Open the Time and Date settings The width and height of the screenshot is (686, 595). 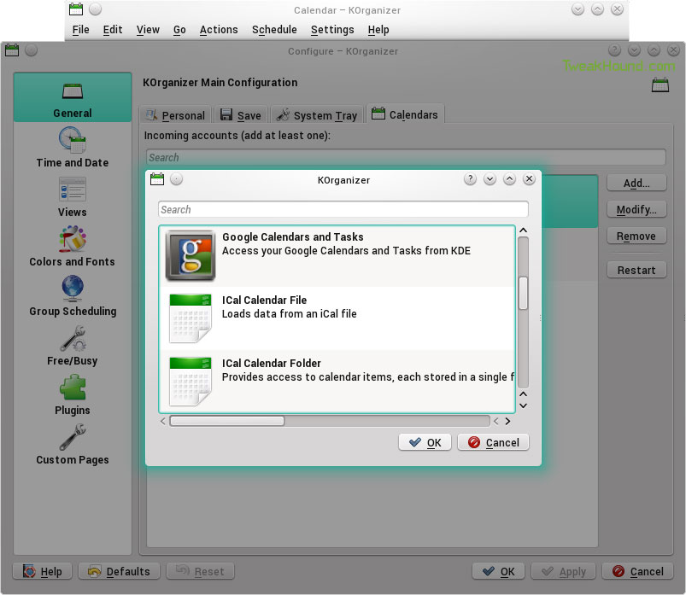[72, 148]
